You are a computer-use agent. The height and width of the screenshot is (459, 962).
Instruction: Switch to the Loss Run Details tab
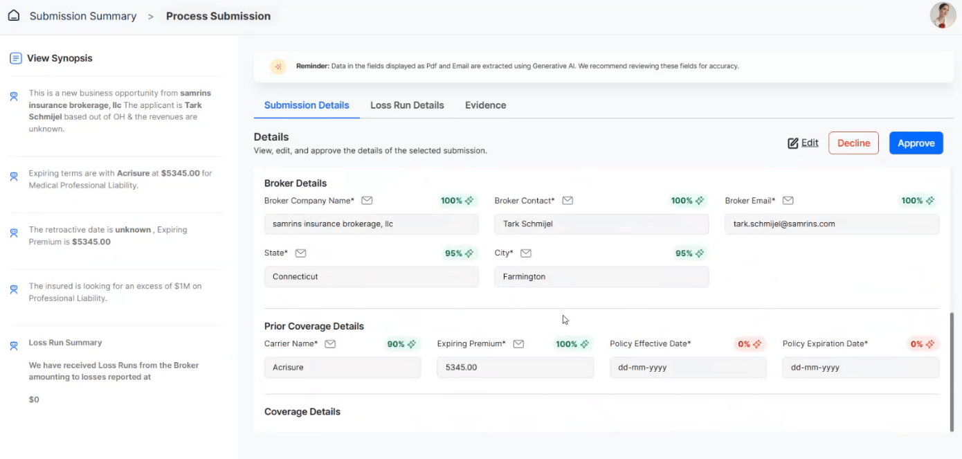[x=407, y=105]
